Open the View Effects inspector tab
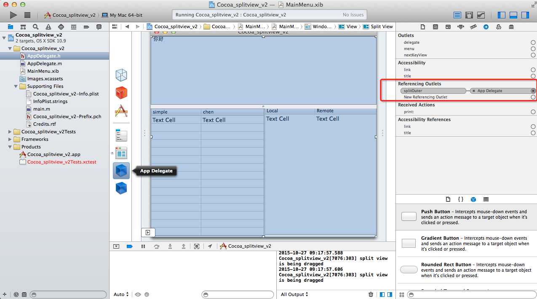This screenshot has height=299, width=537. 511,27
